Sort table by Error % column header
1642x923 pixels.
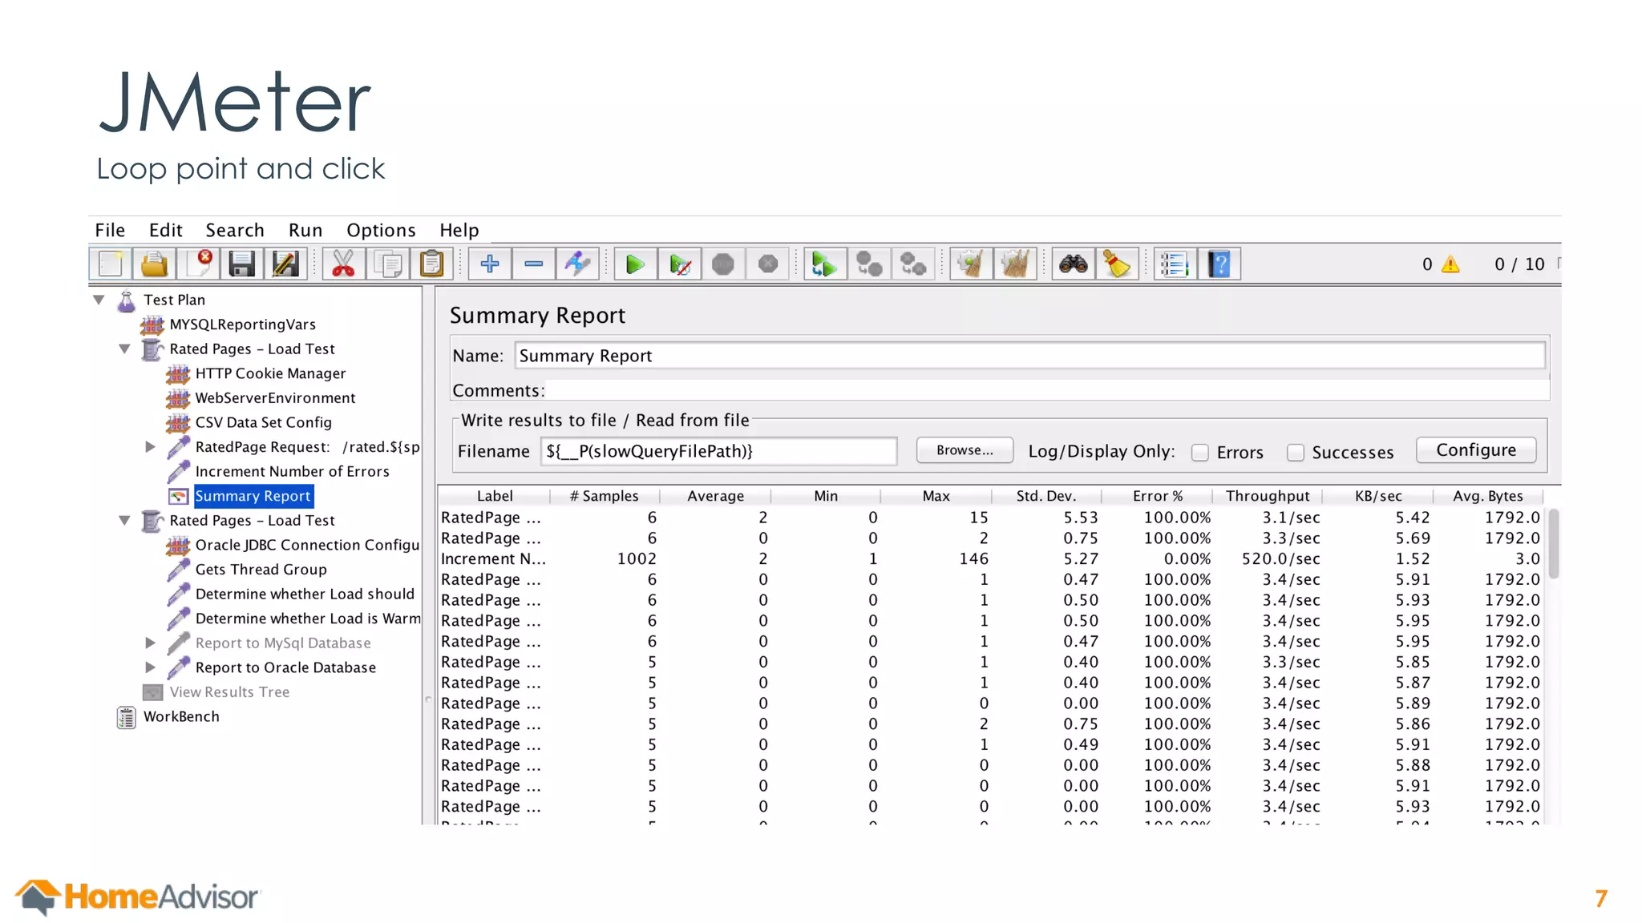point(1158,496)
